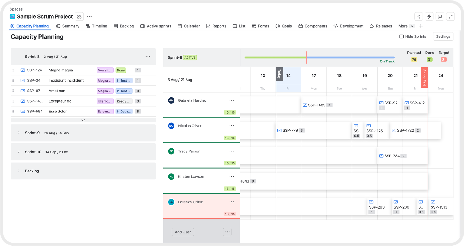Click the Add User button
Screen dimensions: 464x246
coord(183,232)
